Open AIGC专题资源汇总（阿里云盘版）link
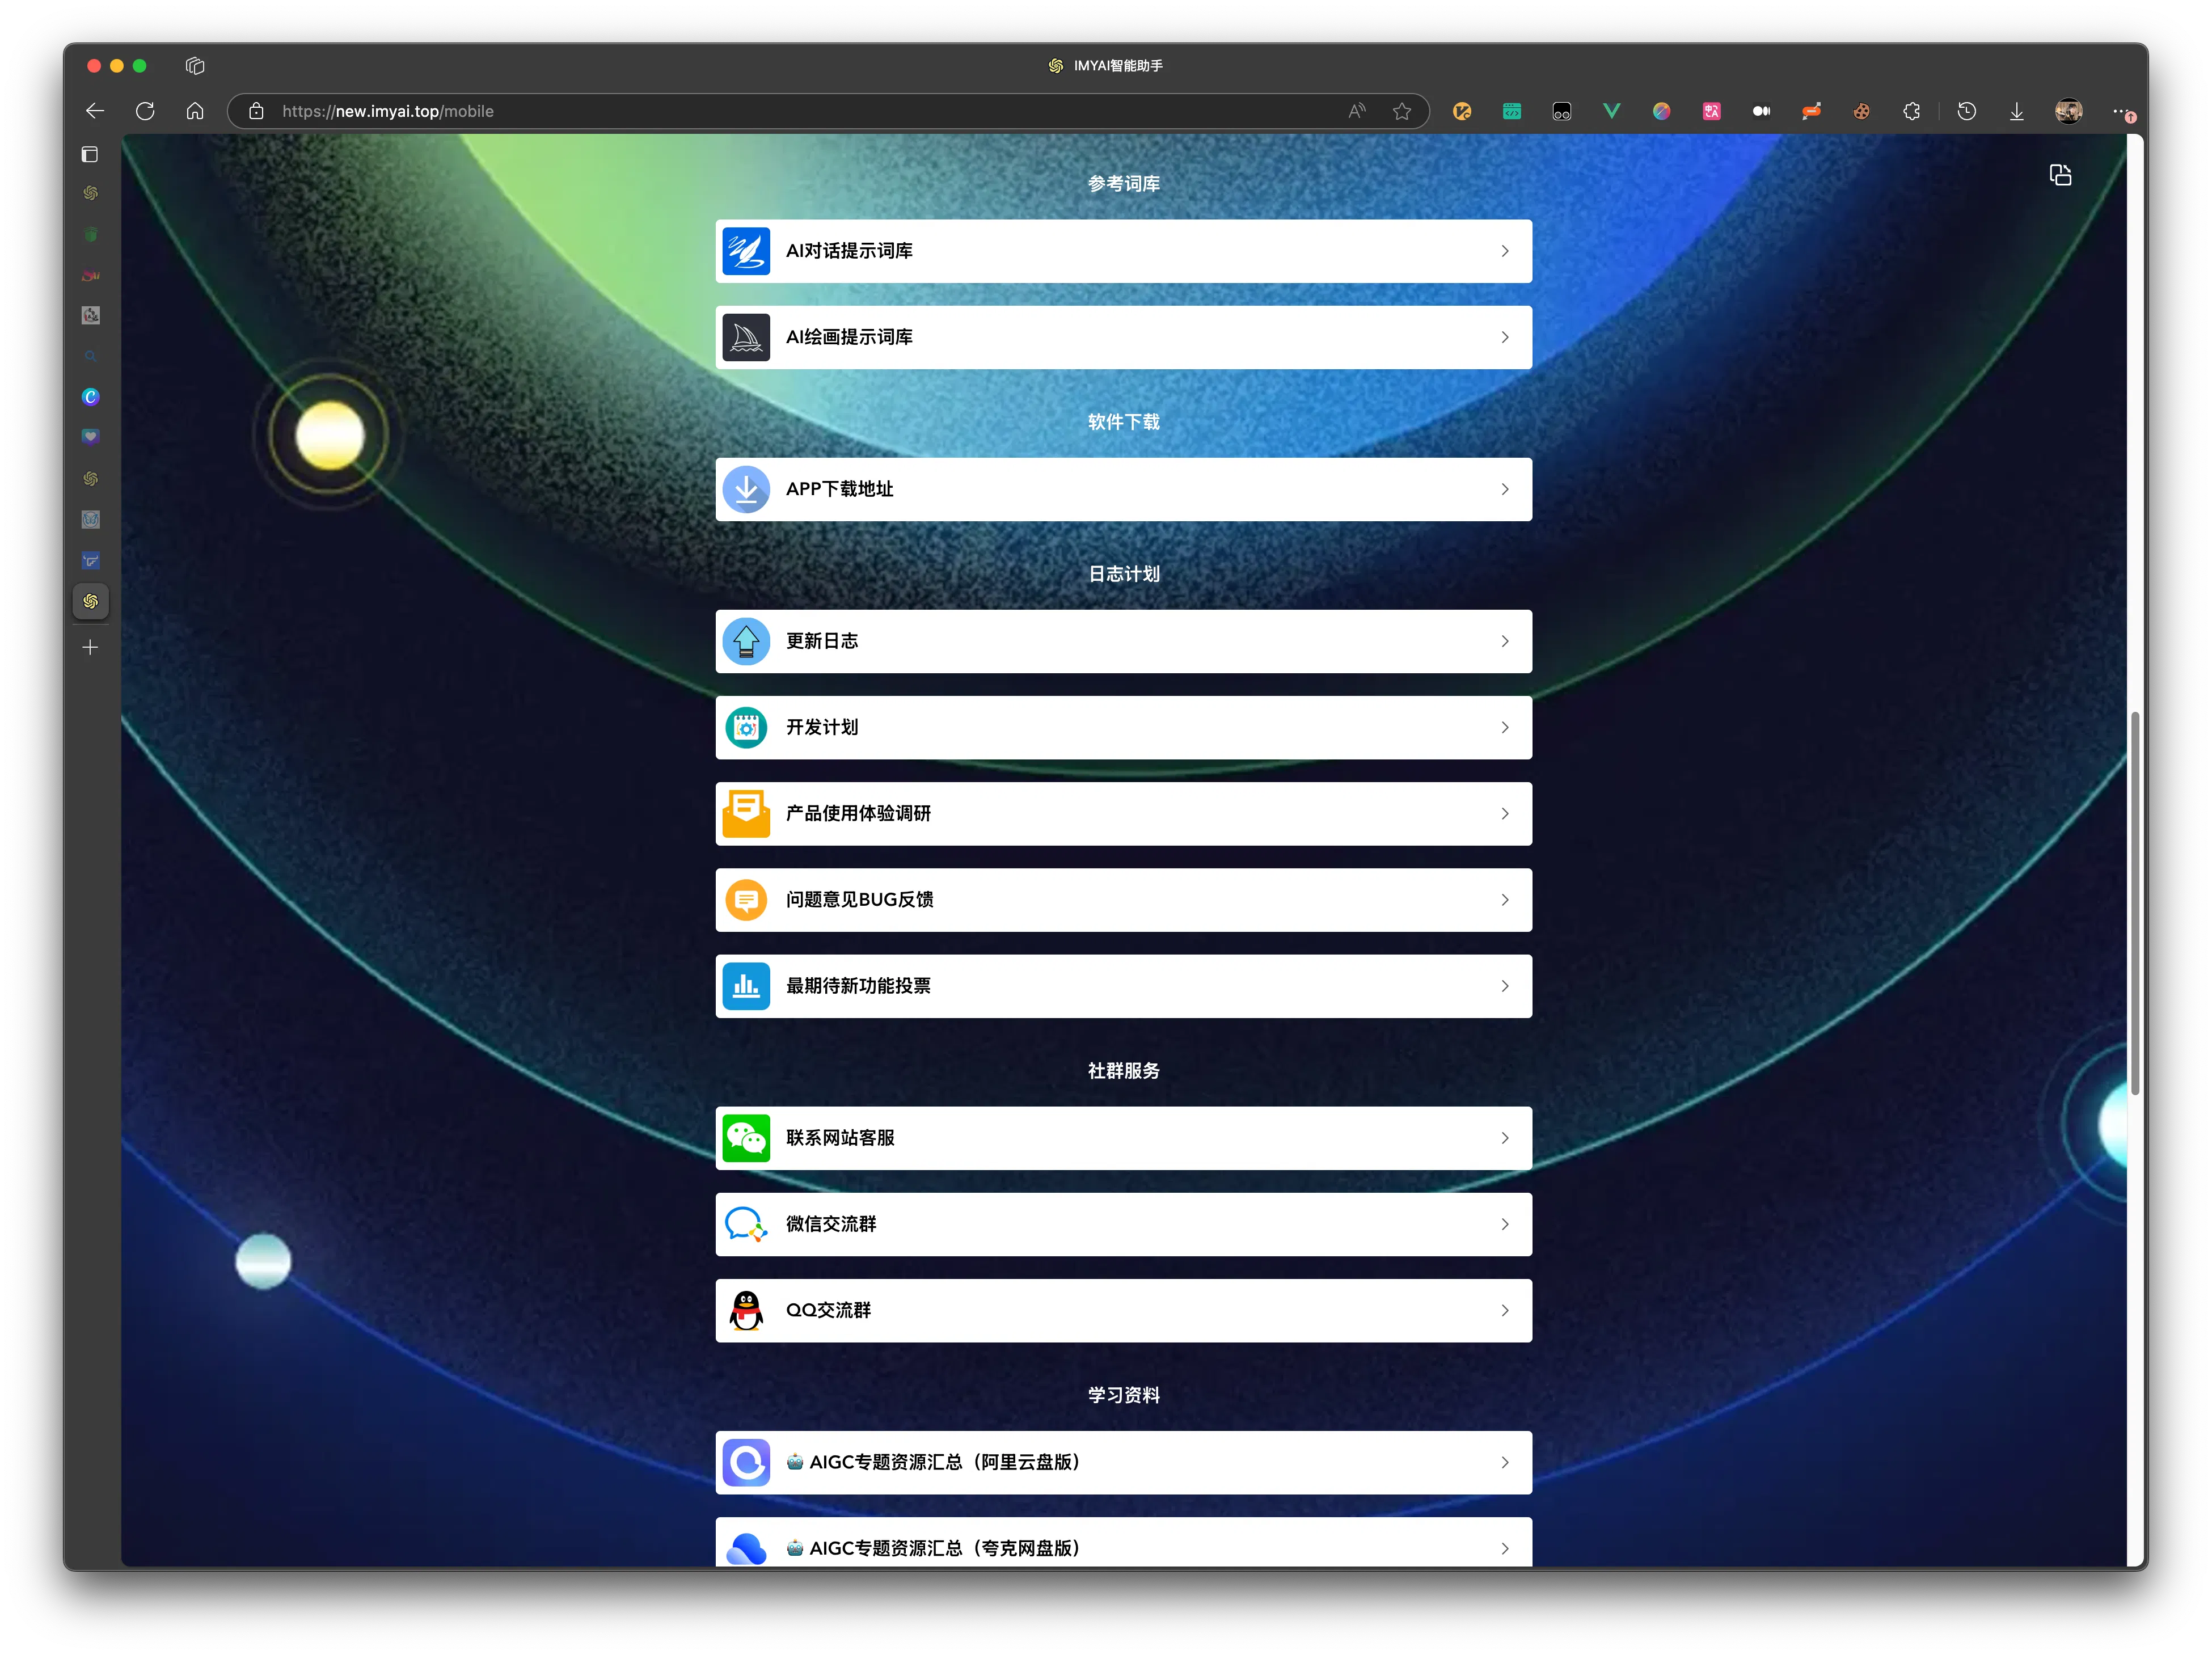Screen dimensions: 2212x1655 tap(1123, 1462)
